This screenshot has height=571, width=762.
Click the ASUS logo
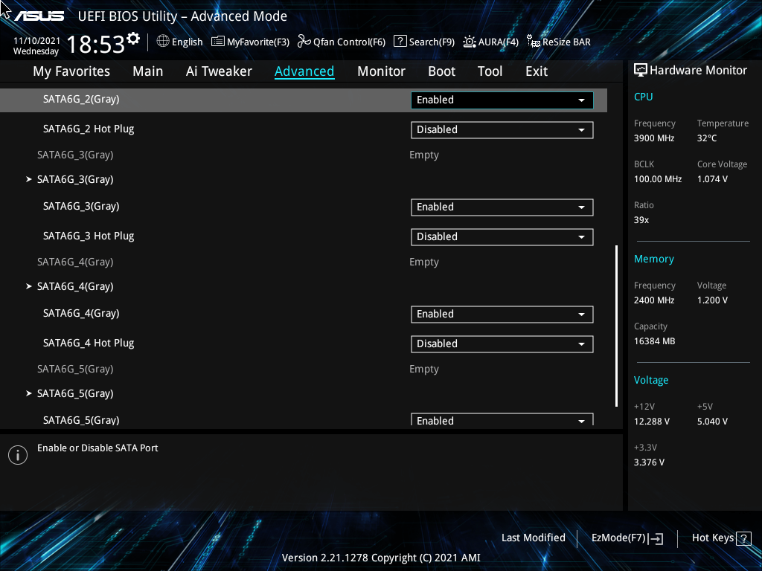click(x=39, y=16)
